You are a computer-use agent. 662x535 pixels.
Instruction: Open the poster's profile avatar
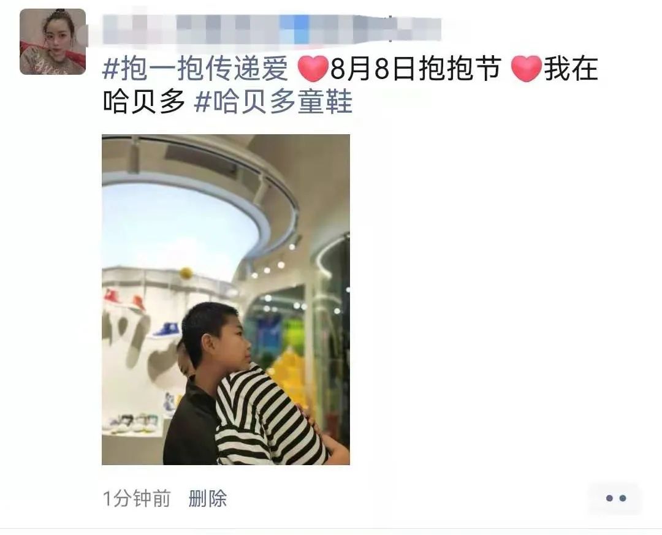pos(53,42)
